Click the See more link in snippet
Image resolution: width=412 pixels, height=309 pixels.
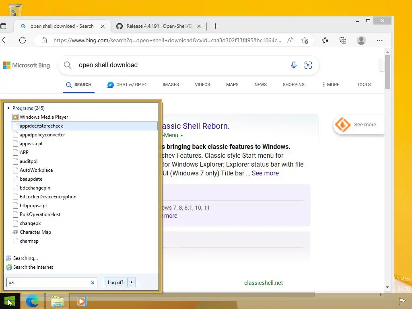(x=265, y=173)
